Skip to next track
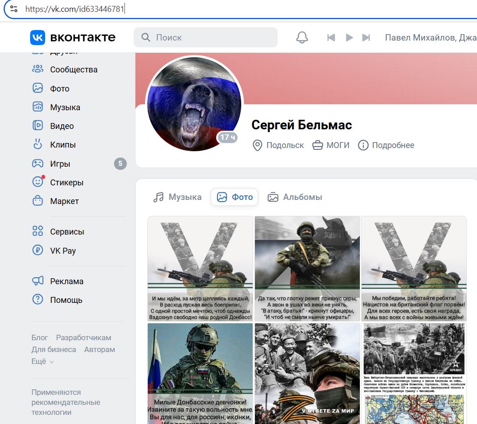Viewport: 477px width, 424px height. tap(366, 37)
